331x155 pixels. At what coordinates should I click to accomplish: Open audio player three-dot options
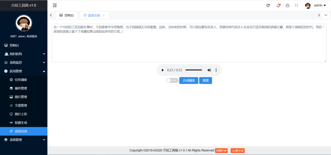tap(216, 70)
